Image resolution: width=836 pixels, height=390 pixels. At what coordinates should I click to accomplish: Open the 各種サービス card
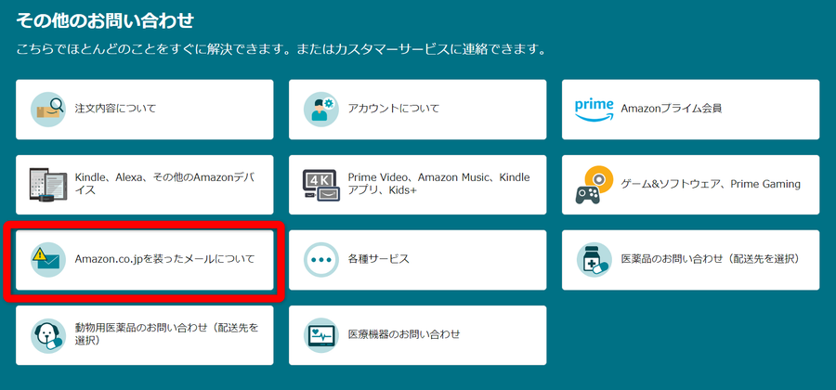[417, 260]
